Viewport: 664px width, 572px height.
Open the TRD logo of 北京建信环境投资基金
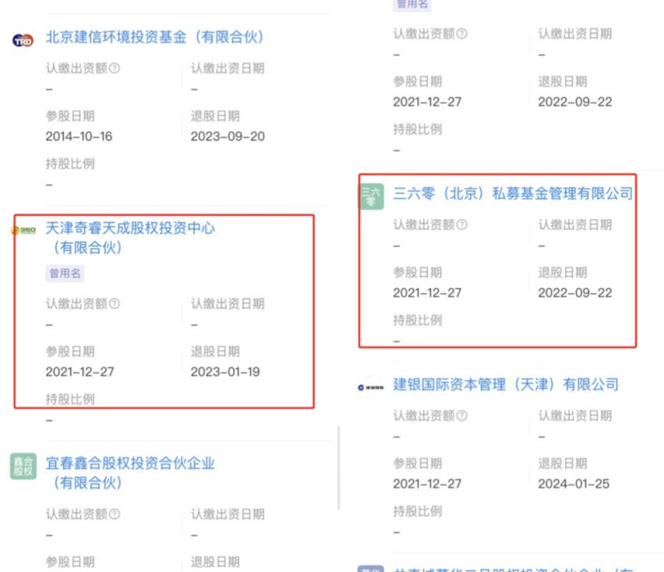click(x=23, y=41)
